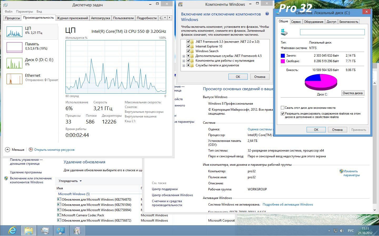Click the Компоненты Windows title bar icon
The width and height of the screenshot is (379, 236).
pyautogui.click(x=181, y=4)
